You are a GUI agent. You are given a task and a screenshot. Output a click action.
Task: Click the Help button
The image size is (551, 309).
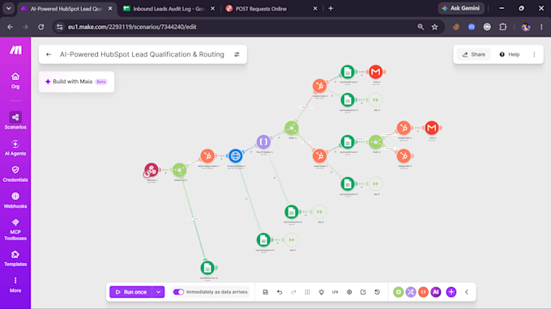tap(510, 54)
